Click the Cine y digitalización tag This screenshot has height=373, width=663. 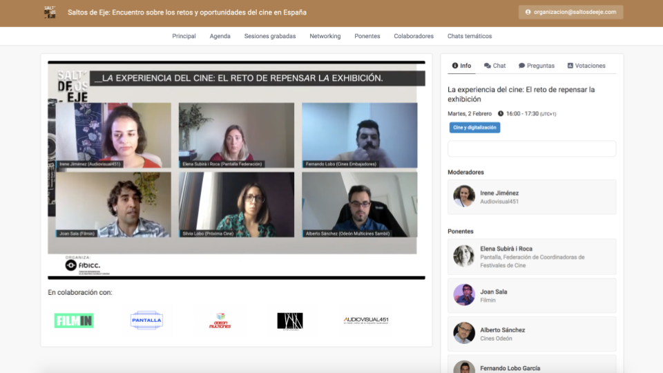474,127
